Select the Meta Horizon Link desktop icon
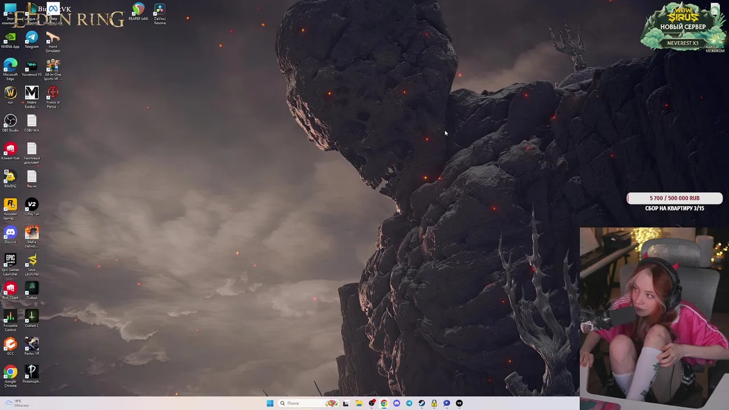Screen dimensions: 729x410 tap(53, 14)
